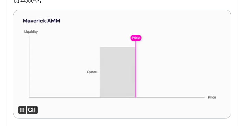Select the pink Price marker label
The height and width of the screenshot is (126, 240).
(x=136, y=38)
